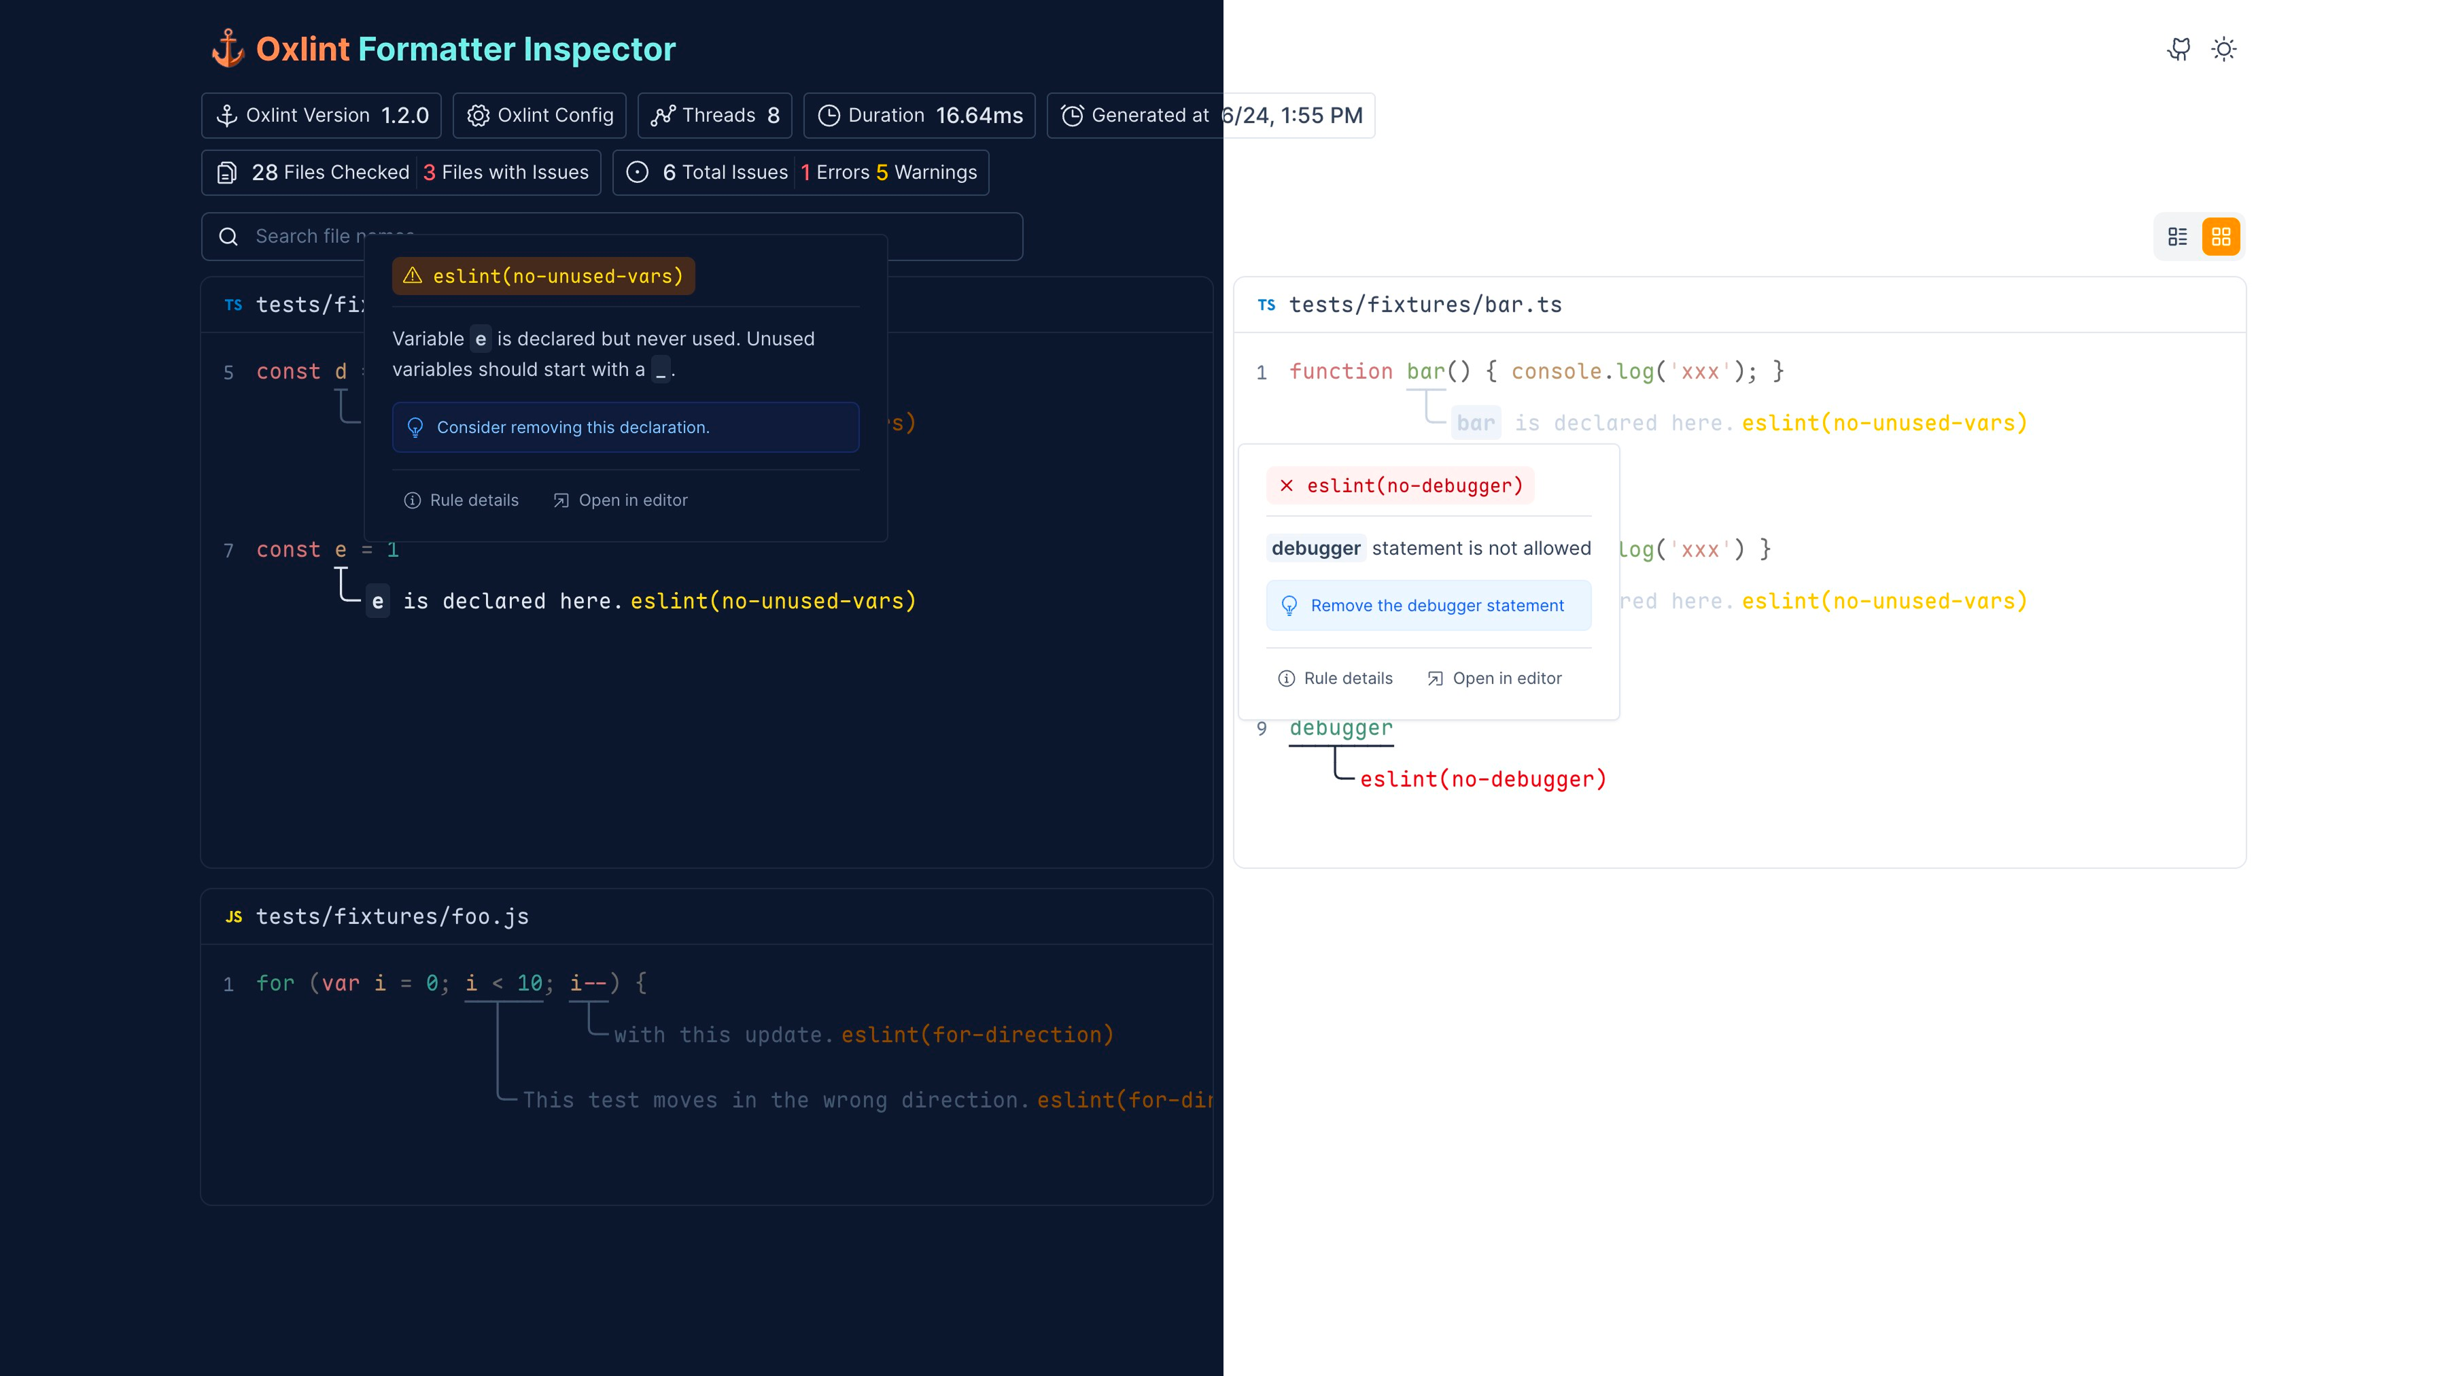Click the debugger keyword on line 9
This screenshot has width=2447, height=1376.
(1340, 729)
